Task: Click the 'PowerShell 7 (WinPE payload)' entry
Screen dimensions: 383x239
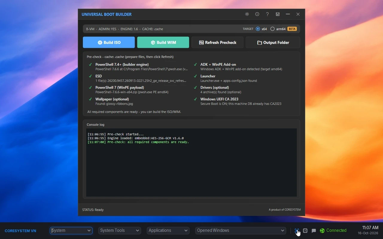Action: pyautogui.click(x=120, y=87)
